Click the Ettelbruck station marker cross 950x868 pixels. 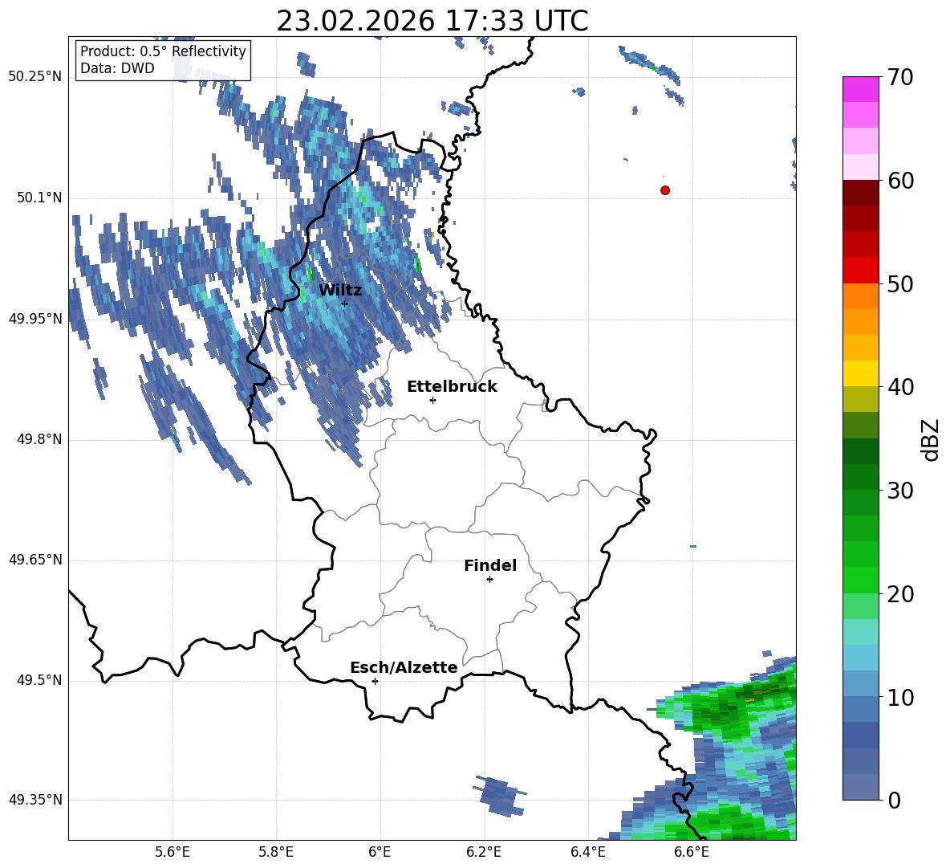point(432,400)
